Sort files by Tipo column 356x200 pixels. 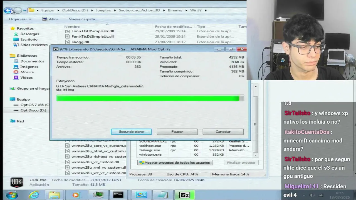201,27
